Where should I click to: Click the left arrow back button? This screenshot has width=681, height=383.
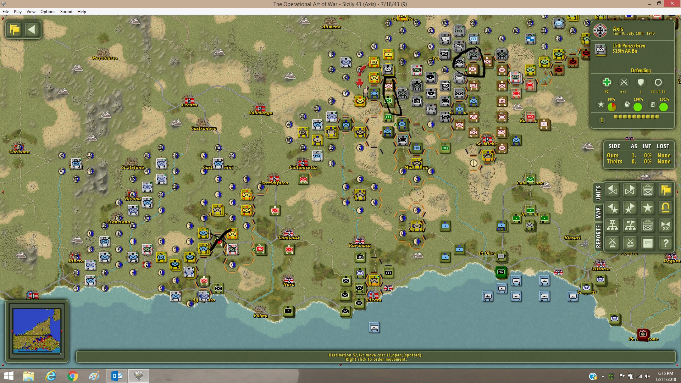[x=32, y=29]
